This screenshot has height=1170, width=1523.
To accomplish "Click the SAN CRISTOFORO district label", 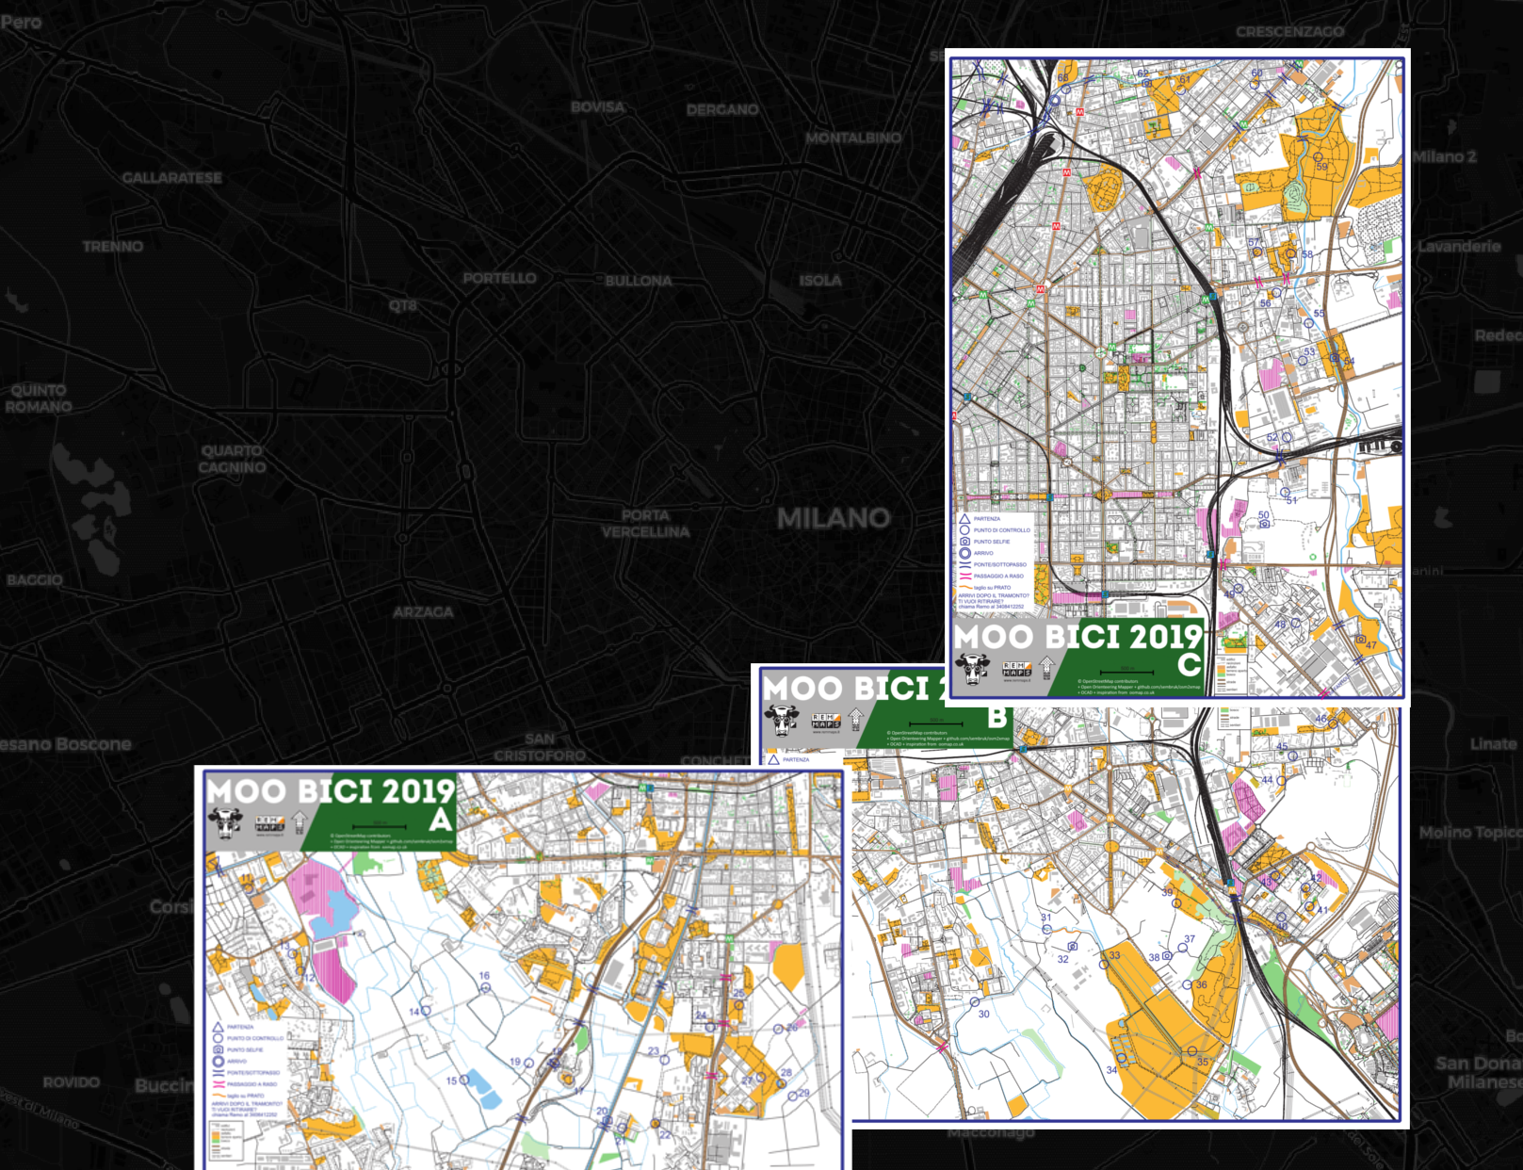I will click(x=540, y=747).
